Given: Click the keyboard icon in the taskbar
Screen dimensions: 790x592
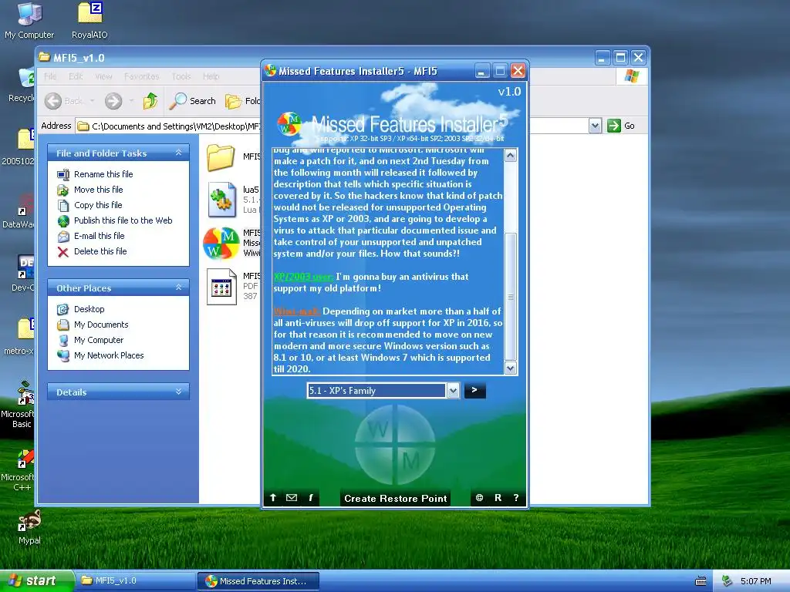Looking at the screenshot, I should pyautogui.click(x=701, y=581).
